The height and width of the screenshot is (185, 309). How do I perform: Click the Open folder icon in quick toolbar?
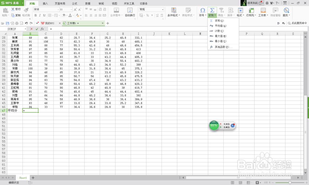click(2, 23)
